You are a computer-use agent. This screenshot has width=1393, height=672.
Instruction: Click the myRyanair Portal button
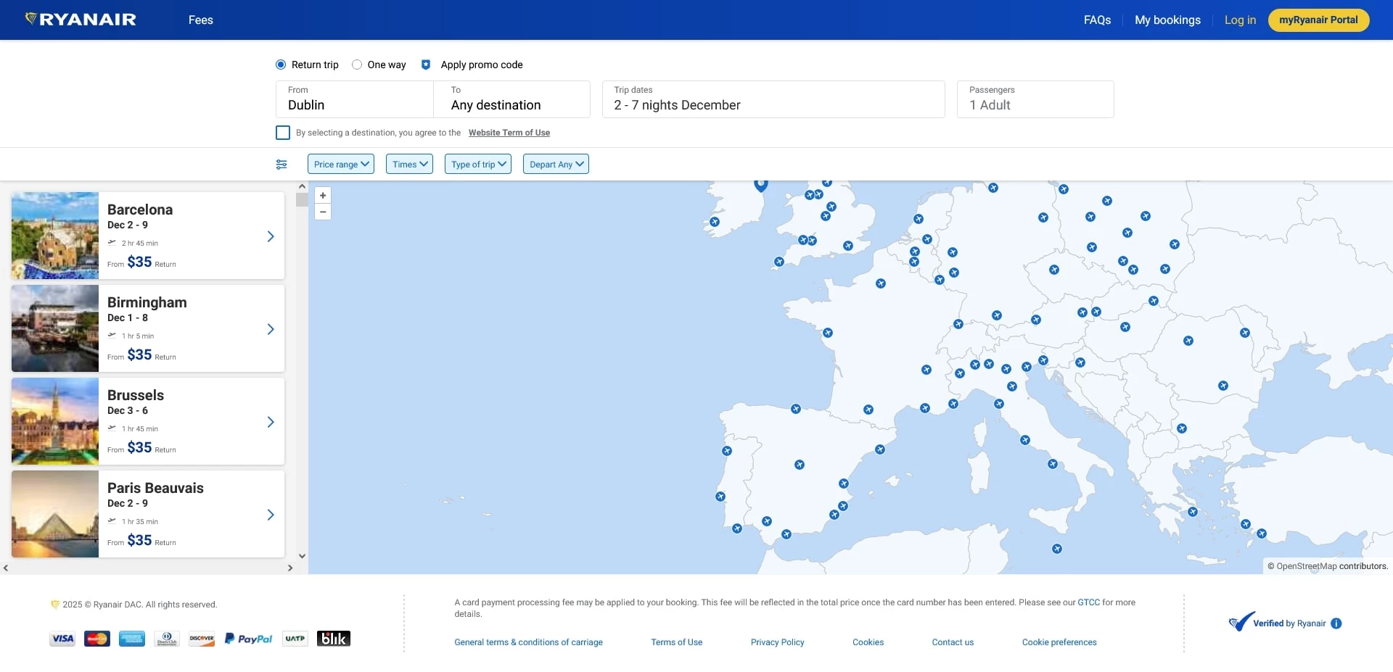point(1318,20)
